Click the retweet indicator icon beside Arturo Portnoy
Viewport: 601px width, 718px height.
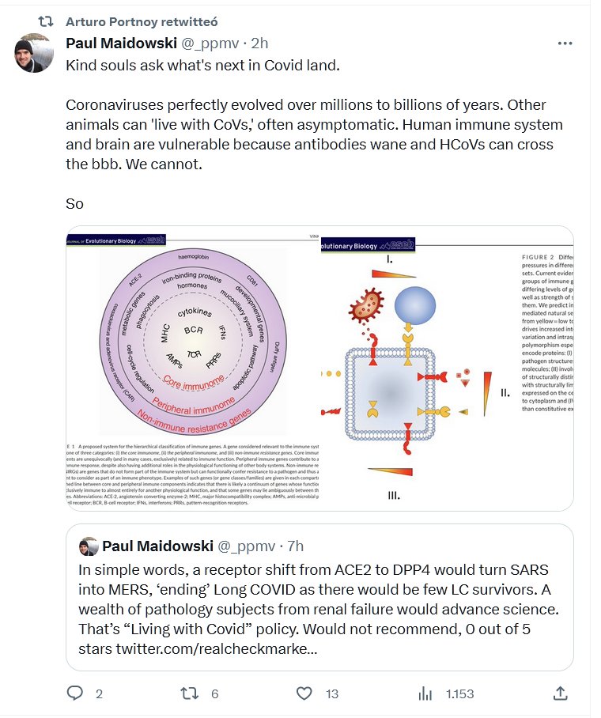[x=46, y=21]
